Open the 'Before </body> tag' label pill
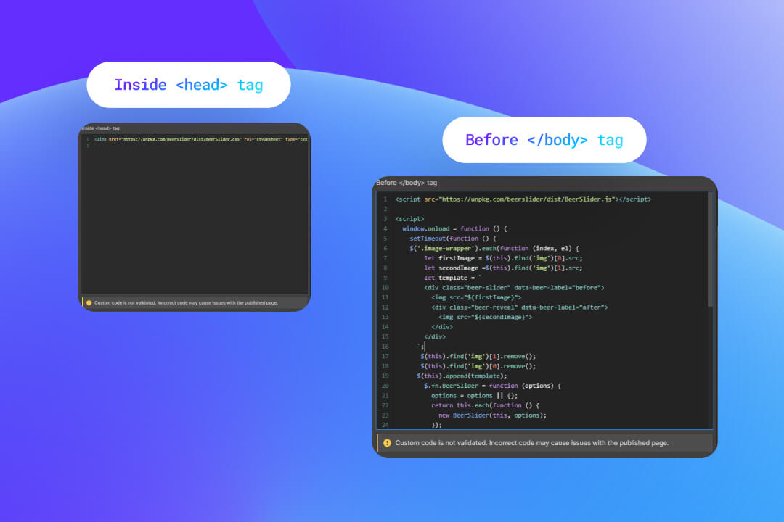This screenshot has height=522, width=784. coord(544,140)
